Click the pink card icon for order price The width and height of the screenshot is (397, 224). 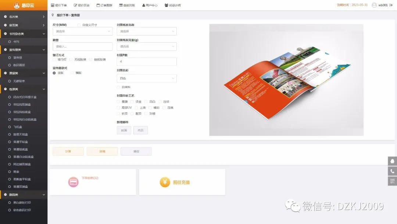pos(74,182)
